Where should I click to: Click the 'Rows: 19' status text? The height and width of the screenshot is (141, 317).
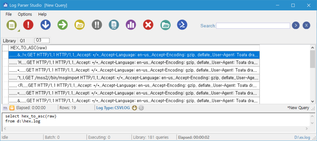68,108
